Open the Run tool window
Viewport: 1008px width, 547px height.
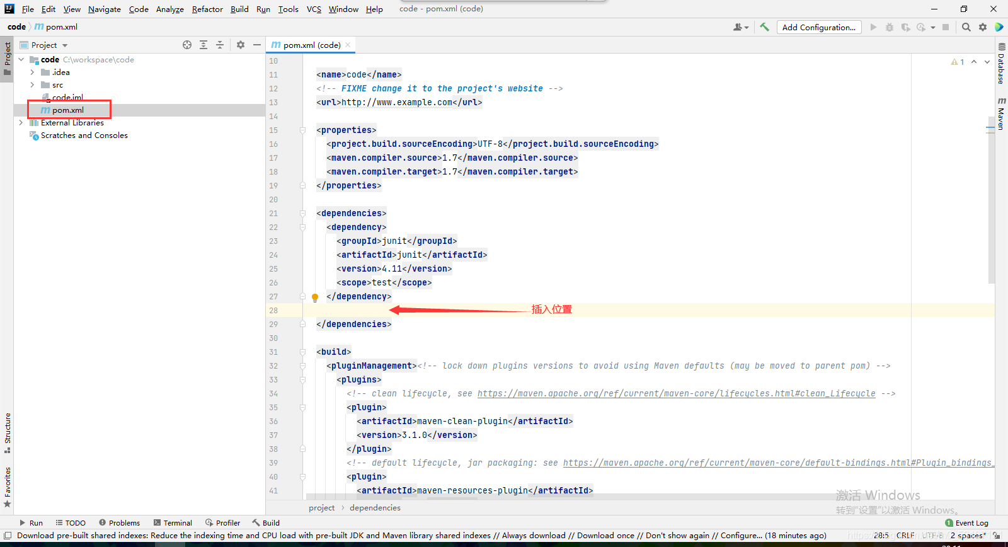coord(31,522)
